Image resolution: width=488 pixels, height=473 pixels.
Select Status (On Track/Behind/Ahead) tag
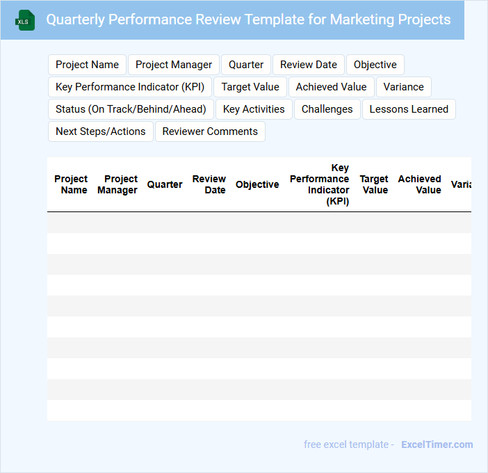coord(131,109)
